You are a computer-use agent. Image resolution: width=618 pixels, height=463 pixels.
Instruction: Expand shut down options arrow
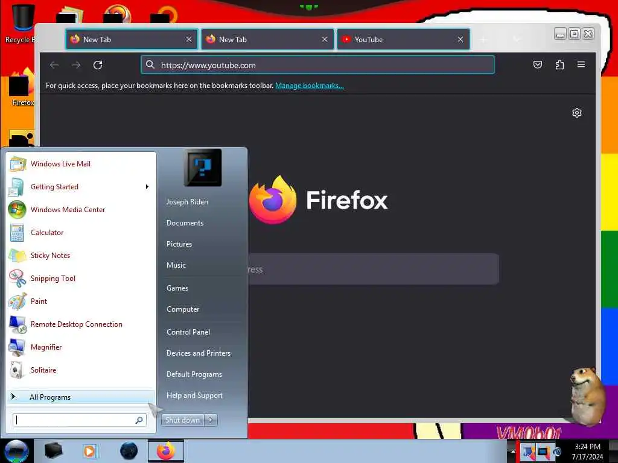pyautogui.click(x=211, y=420)
